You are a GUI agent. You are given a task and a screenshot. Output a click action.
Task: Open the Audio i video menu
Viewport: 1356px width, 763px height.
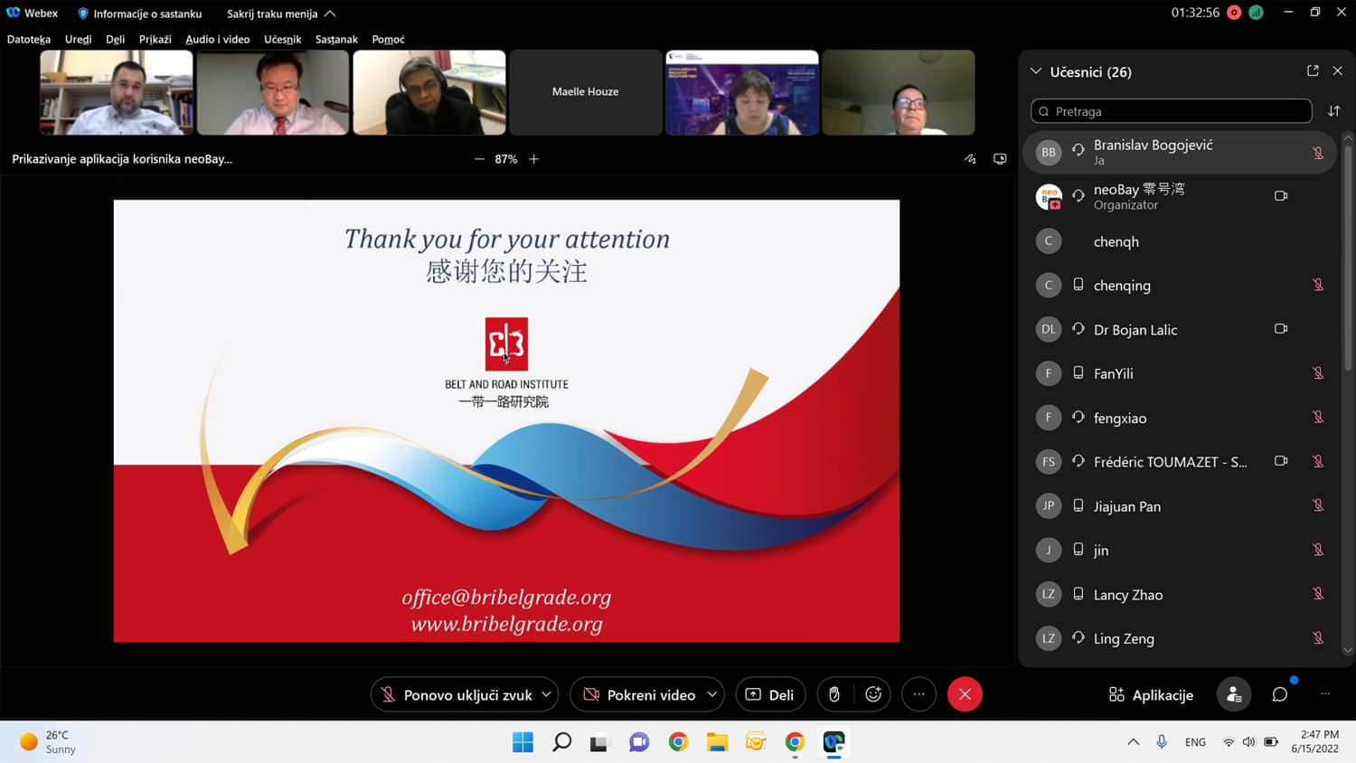pyautogui.click(x=217, y=39)
